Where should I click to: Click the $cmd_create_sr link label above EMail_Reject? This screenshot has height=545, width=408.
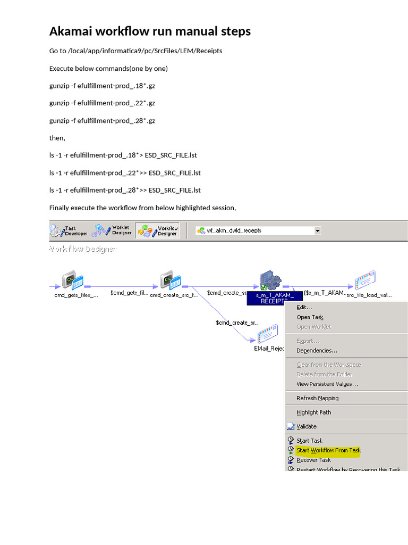[236, 323]
